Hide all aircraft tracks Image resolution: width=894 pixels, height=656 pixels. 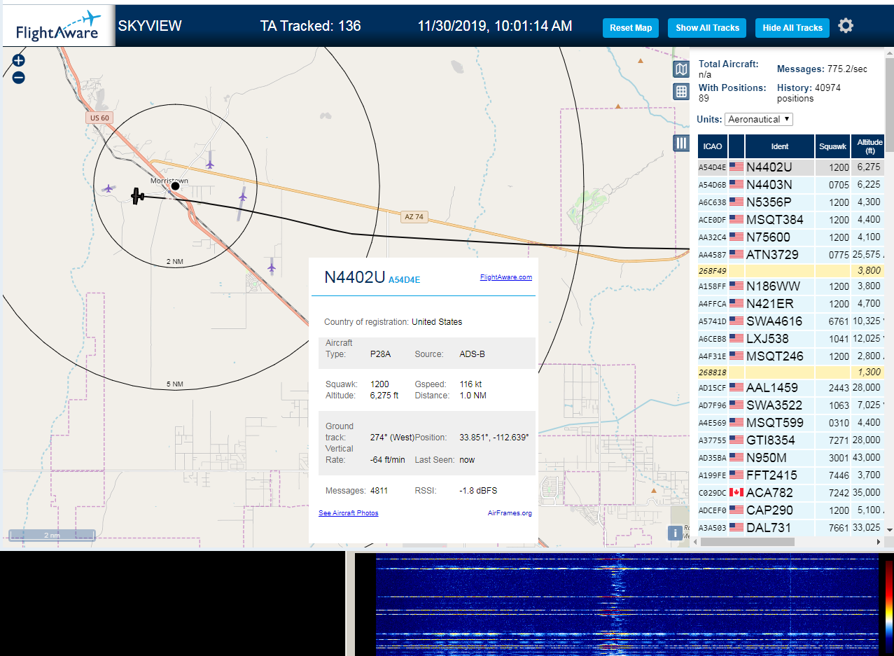point(792,28)
